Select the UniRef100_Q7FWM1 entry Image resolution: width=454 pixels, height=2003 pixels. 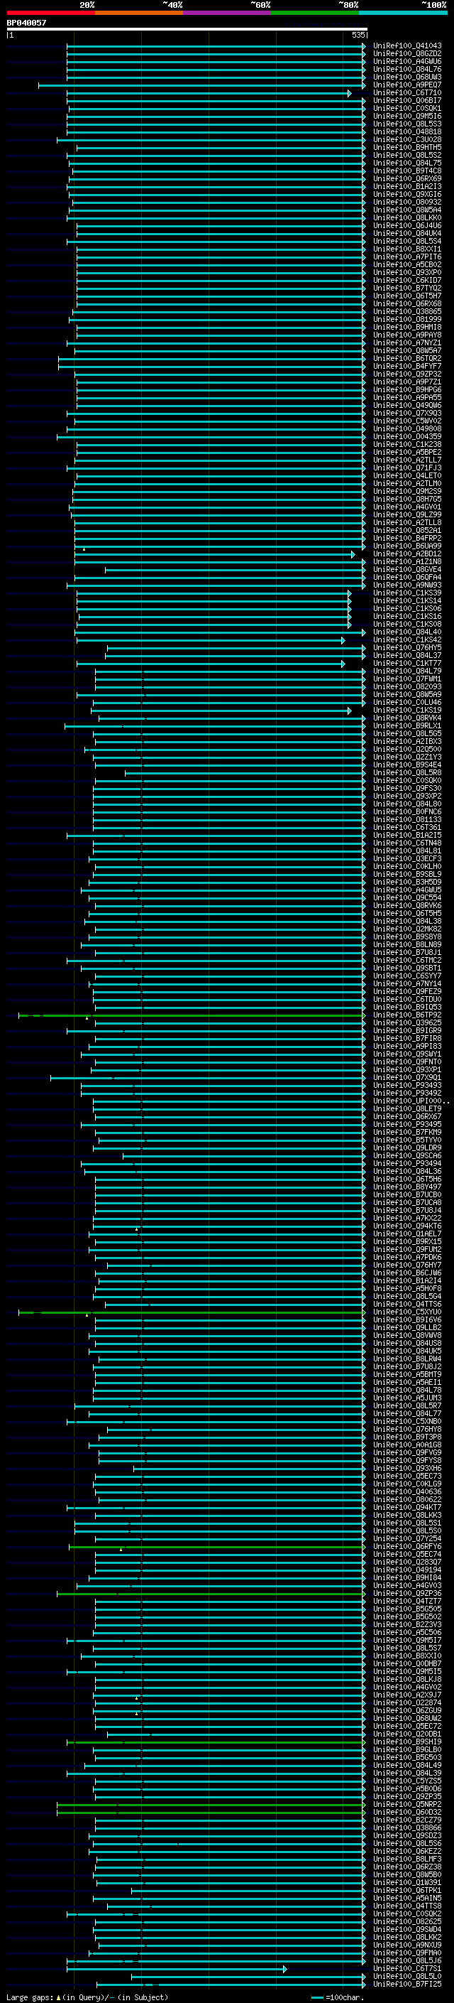click(x=407, y=679)
